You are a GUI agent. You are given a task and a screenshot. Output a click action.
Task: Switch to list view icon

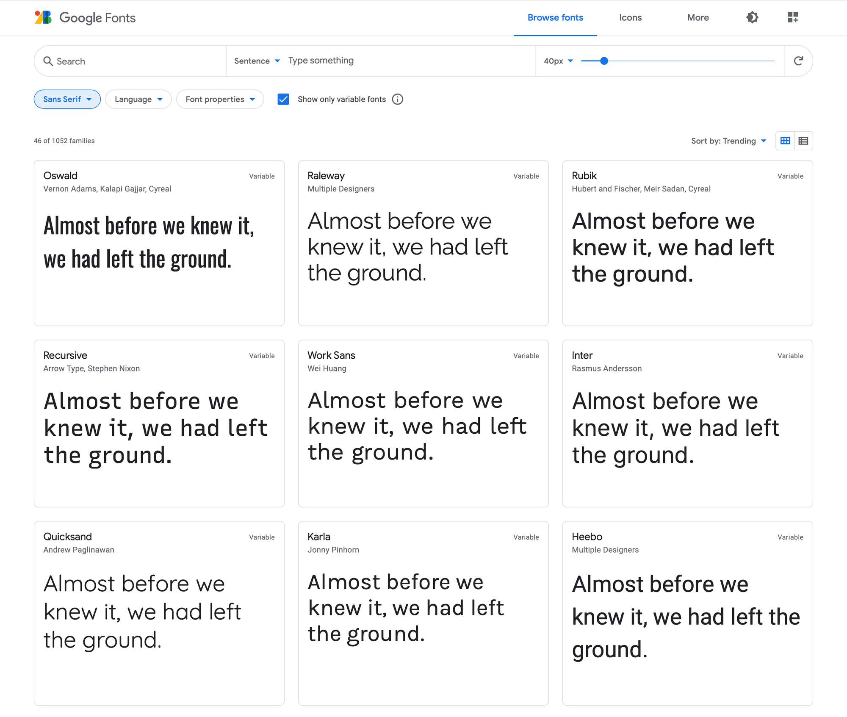coord(803,141)
